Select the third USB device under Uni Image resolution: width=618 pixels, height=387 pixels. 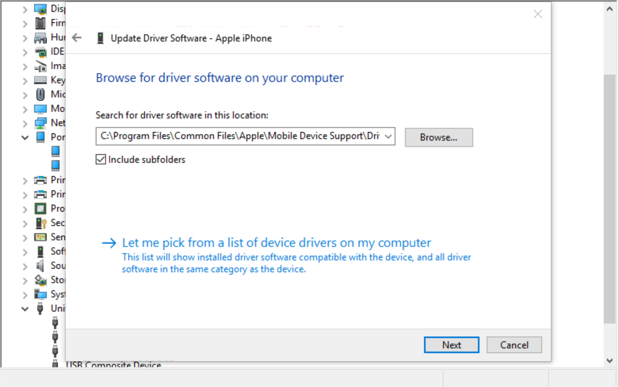coord(55,351)
